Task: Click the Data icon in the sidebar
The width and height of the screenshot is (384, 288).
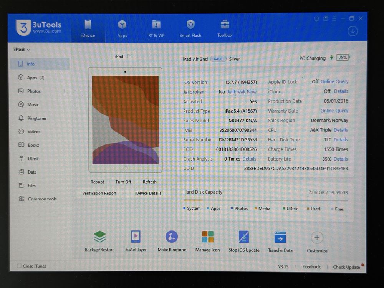Action: [22, 172]
